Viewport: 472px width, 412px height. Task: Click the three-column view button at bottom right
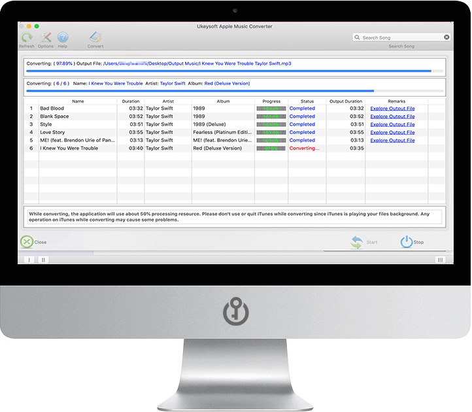coord(440,260)
